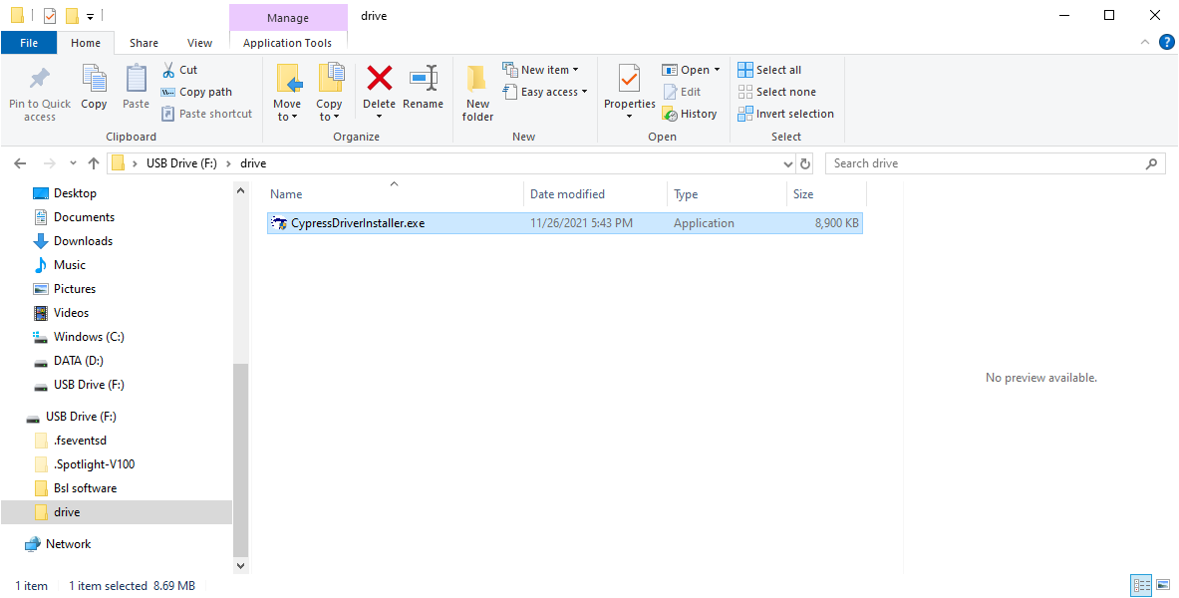Click the Search drive input field
Screen dimensions: 1179x598
click(x=987, y=163)
